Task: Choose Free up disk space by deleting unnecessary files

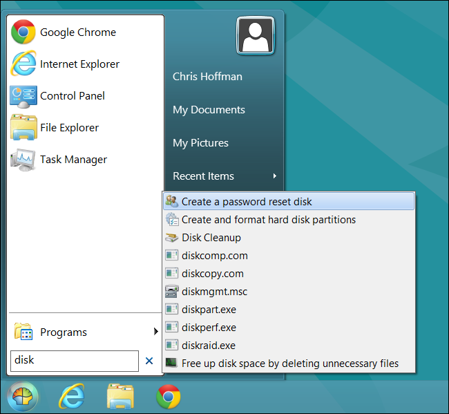Action: 289,364
